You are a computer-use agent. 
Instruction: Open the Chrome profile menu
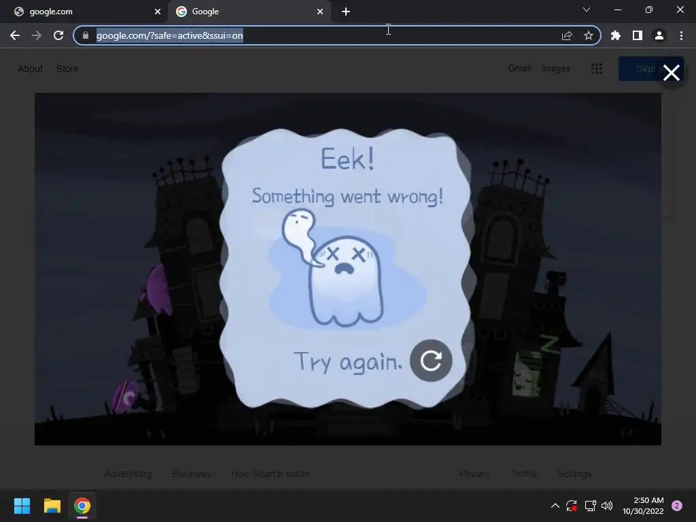point(659,35)
